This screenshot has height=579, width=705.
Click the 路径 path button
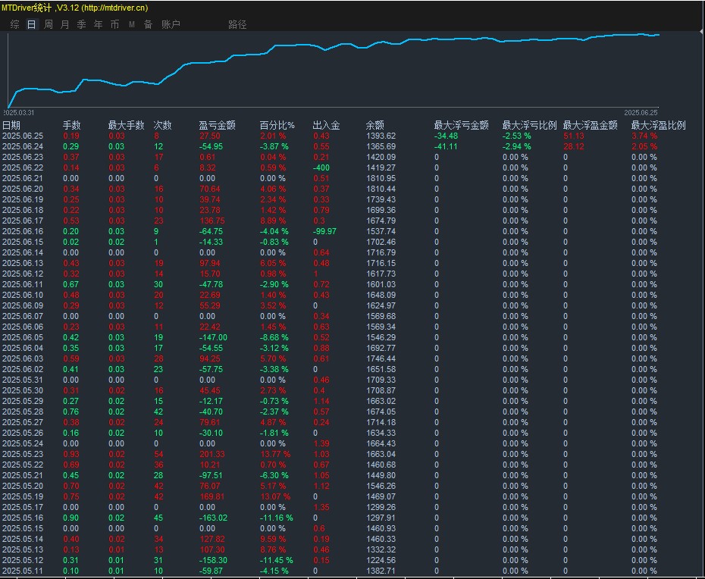237,24
